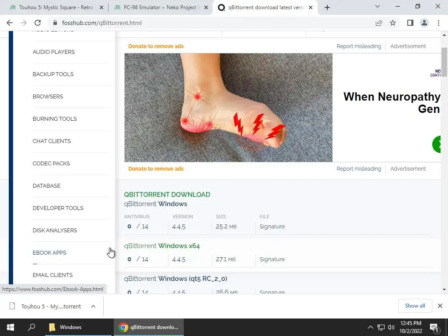Open Signature for qBittorrent Windows
448x336 pixels.
click(x=272, y=227)
